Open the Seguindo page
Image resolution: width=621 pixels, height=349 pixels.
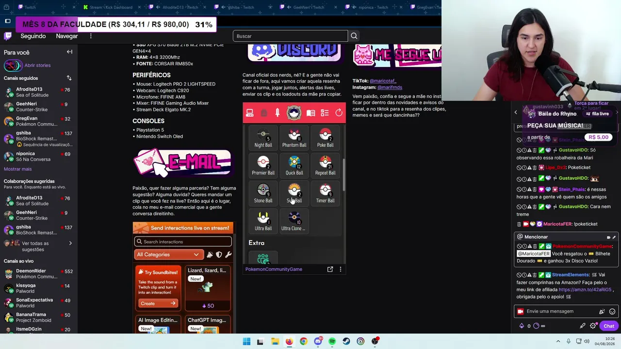(33, 36)
